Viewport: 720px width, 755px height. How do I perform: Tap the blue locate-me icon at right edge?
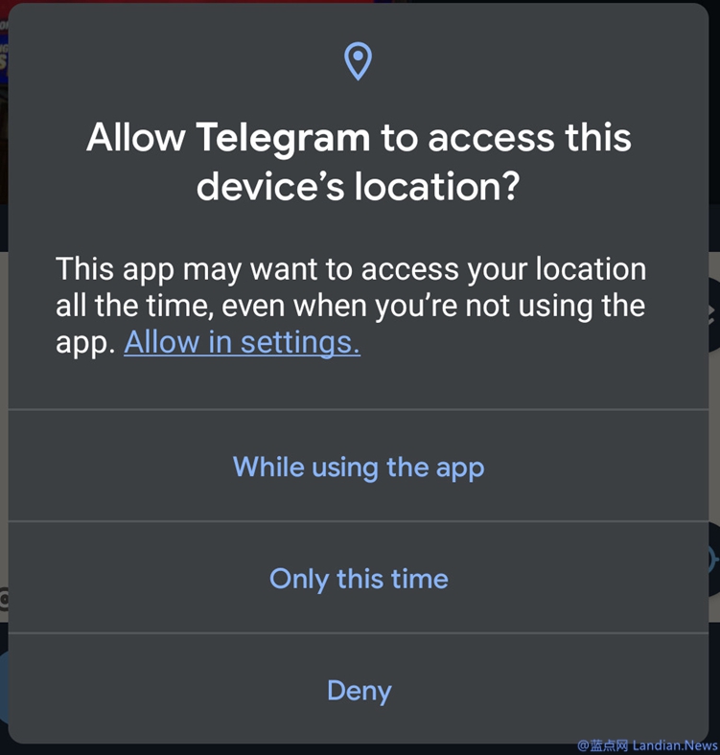pos(713,560)
